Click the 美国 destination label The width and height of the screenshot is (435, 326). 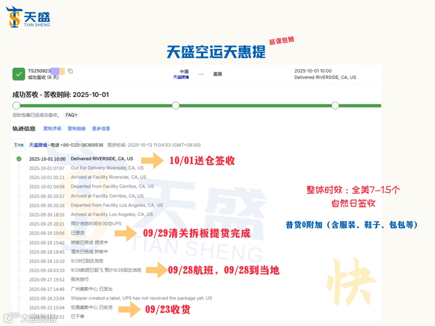pyautogui.click(x=217, y=74)
